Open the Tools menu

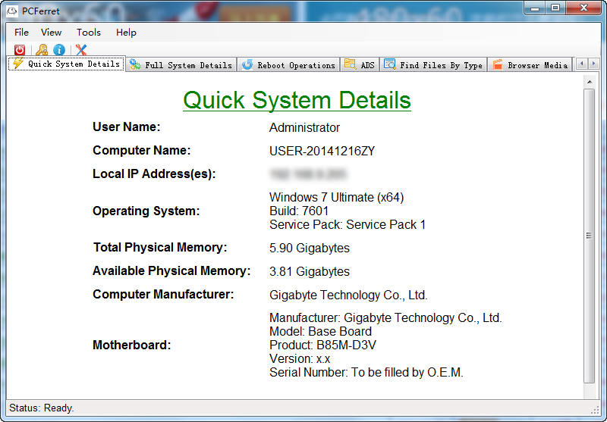pos(89,33)
